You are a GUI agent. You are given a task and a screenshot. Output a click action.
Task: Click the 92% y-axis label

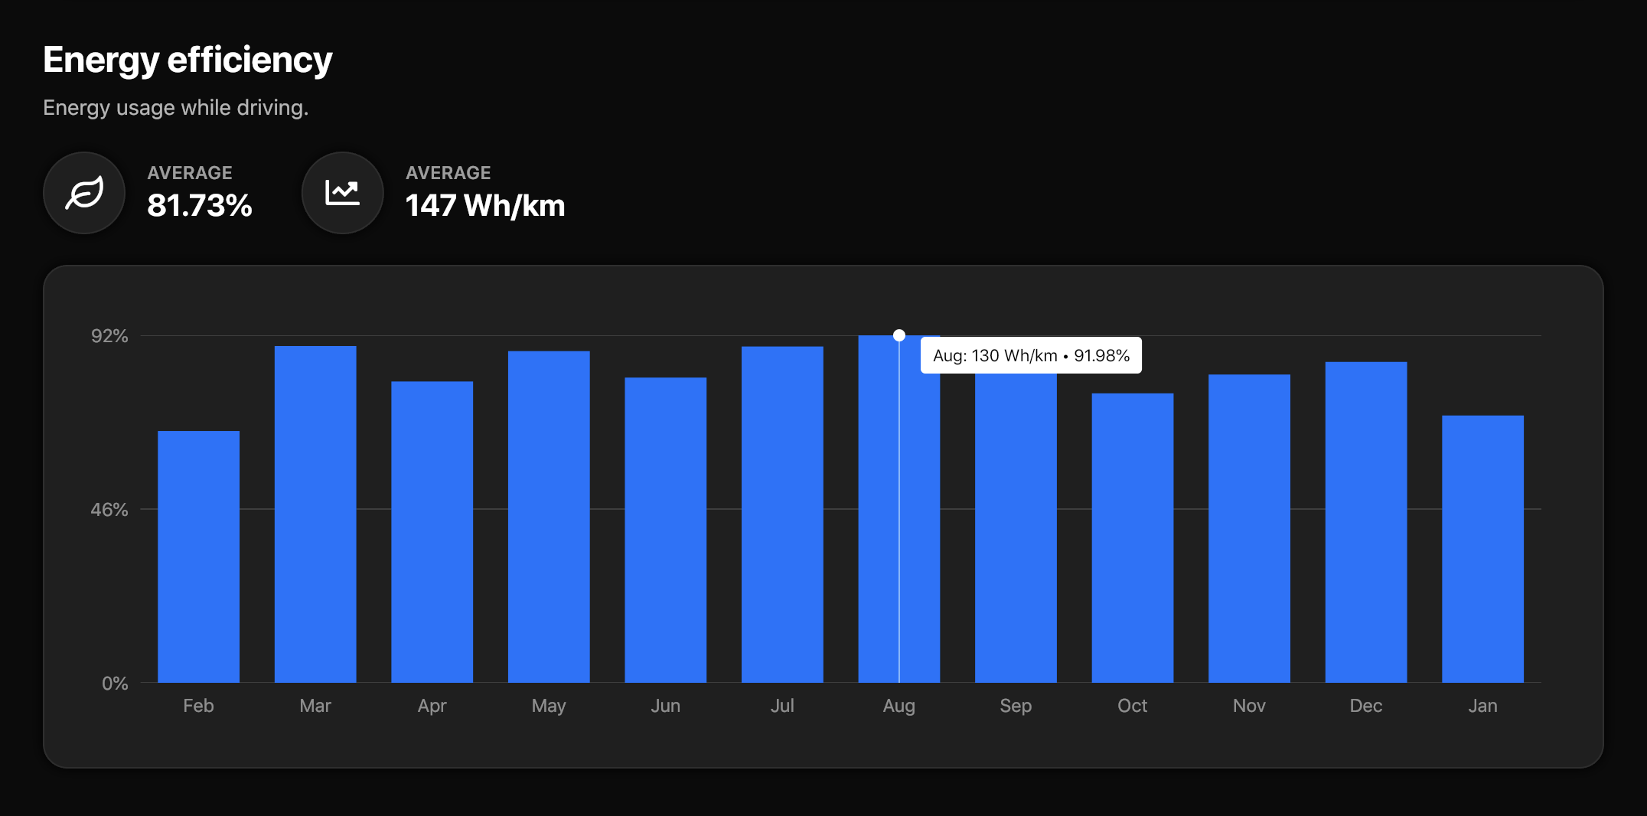click(x=109, y=336)
